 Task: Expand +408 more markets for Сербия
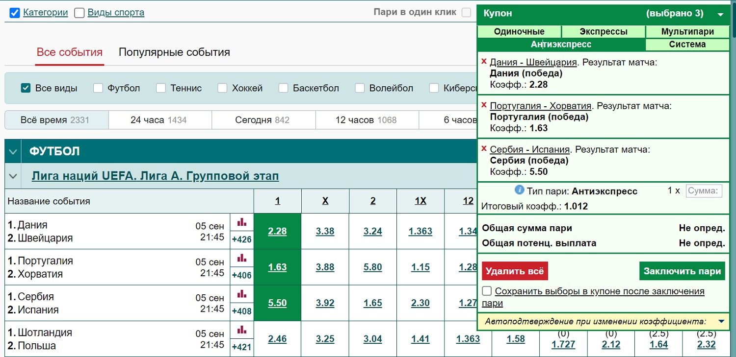(242, 311)
